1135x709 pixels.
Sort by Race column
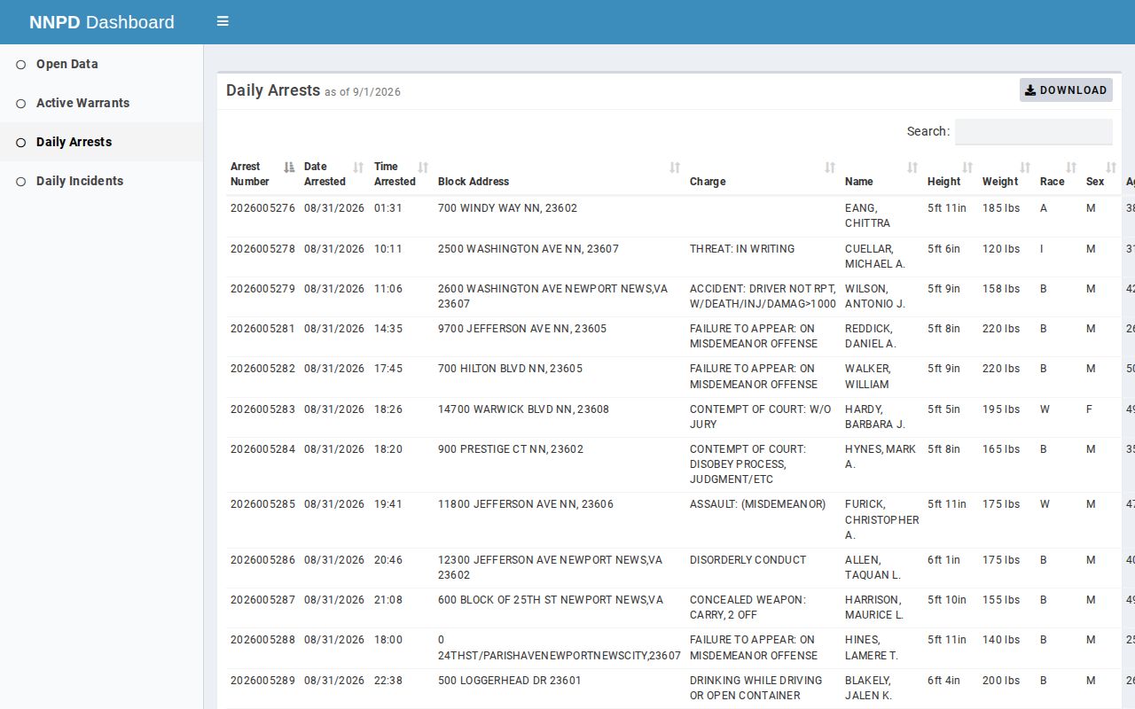coord(1059,174)
